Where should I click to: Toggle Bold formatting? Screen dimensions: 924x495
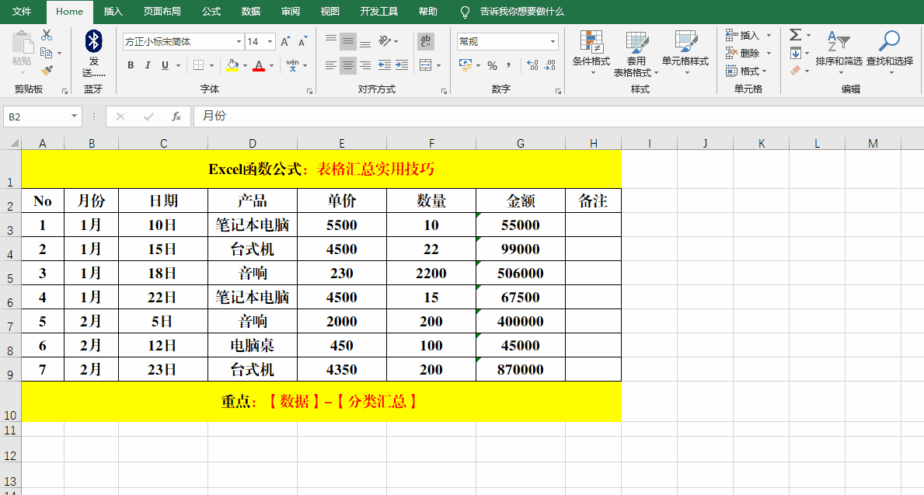131,65
